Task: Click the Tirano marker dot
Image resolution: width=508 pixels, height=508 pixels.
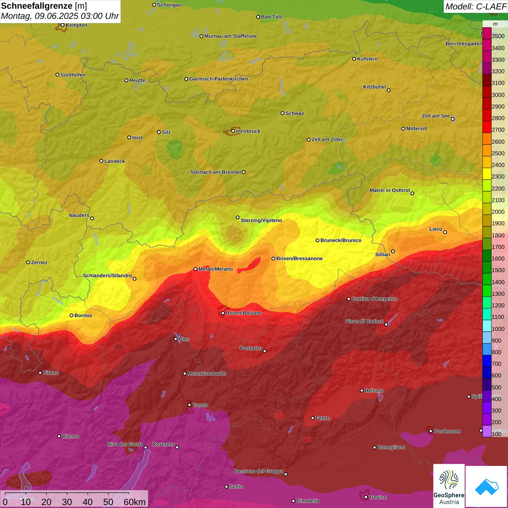Action: [40, 373]
